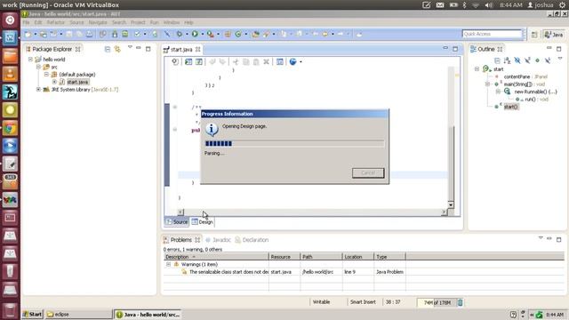The height and width of the screenshot is (320, 569).
Task: Collapse the hello world project node
Action: tap(30, 60)
